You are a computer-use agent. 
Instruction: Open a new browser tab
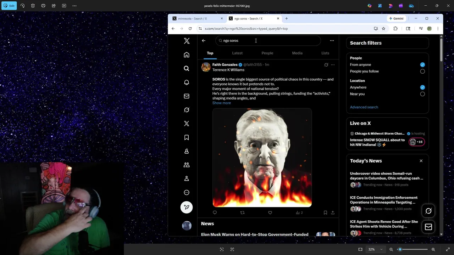287,18
